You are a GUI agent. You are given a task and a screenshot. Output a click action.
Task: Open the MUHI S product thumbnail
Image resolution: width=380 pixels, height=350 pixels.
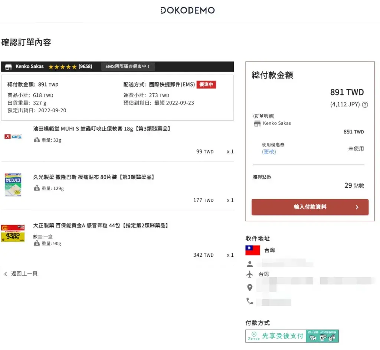[13, 137]
